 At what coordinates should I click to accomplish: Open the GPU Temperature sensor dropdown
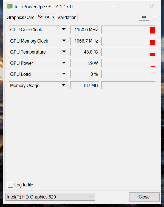[64, 52]
